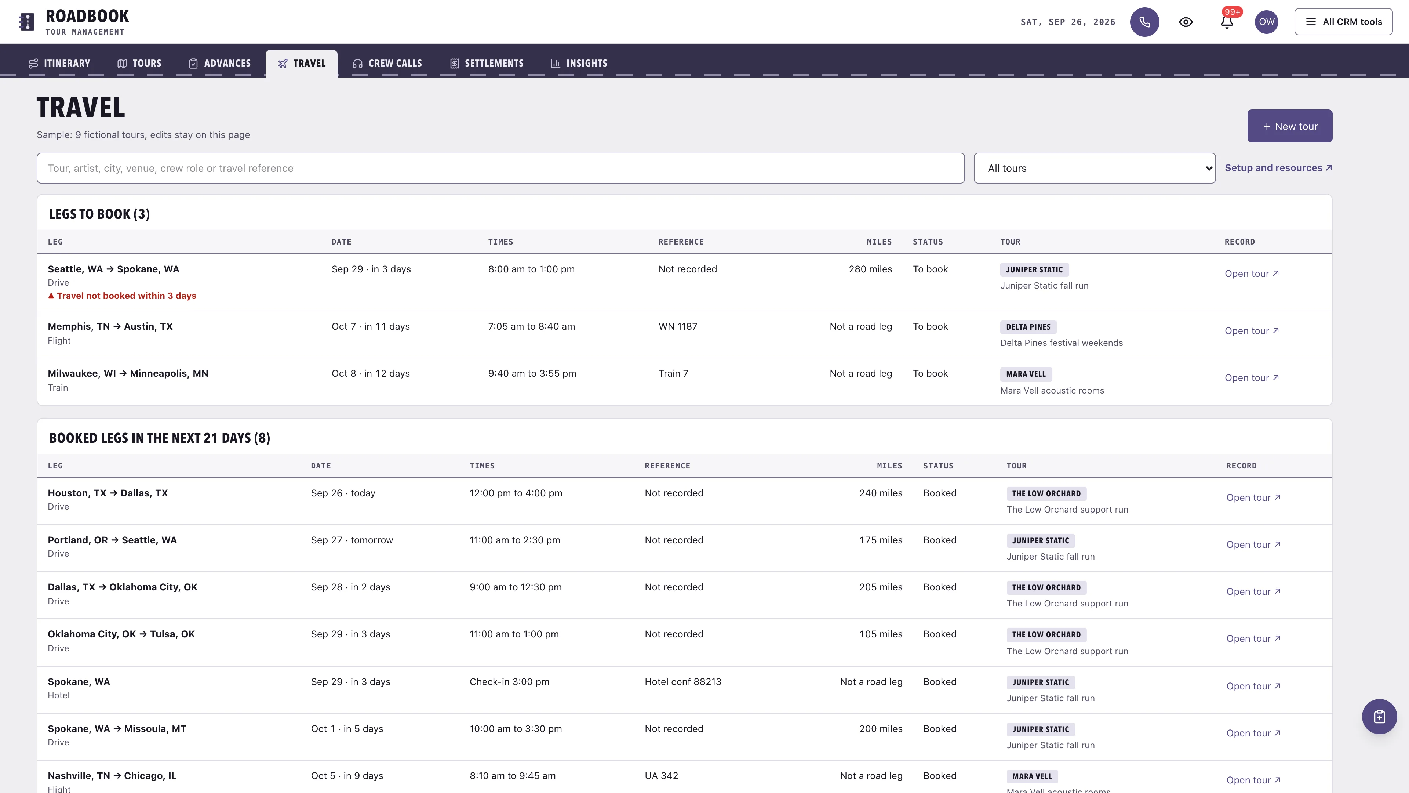Open All CRM tools menu
The height and width of the screenshot is (793, 1409).
[1343, 22]
